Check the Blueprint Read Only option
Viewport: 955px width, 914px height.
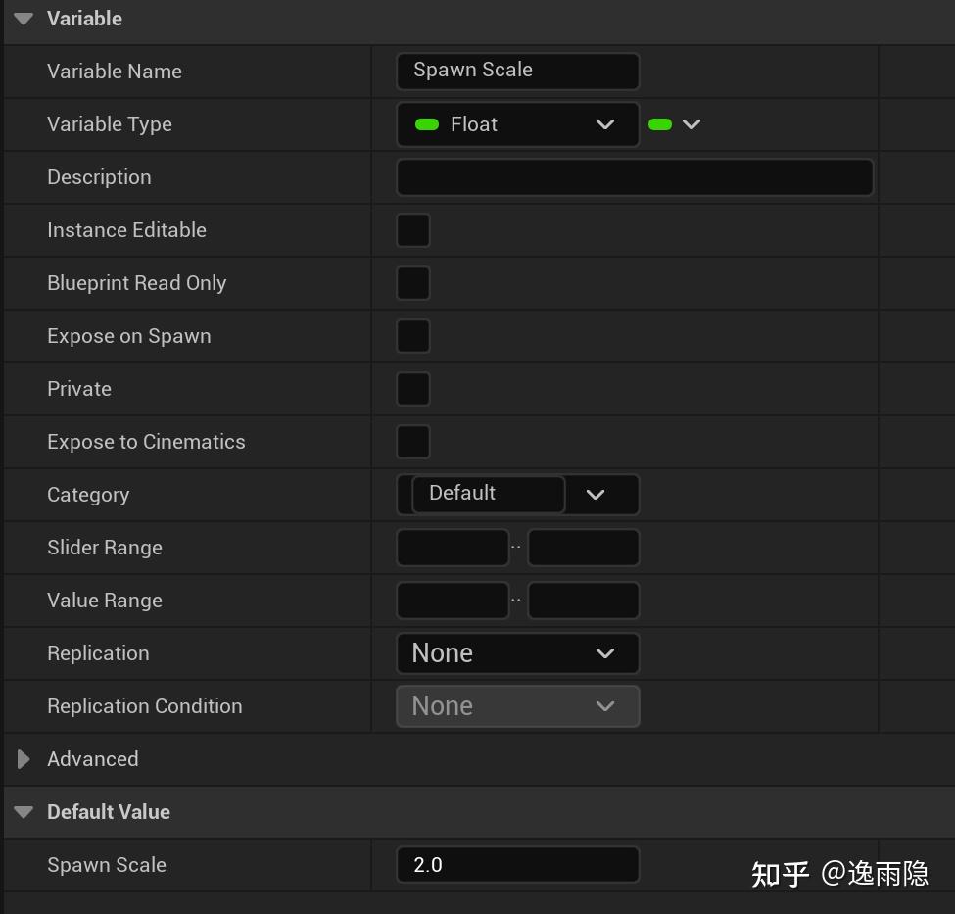pyautogui.click(x=412, y=282)
